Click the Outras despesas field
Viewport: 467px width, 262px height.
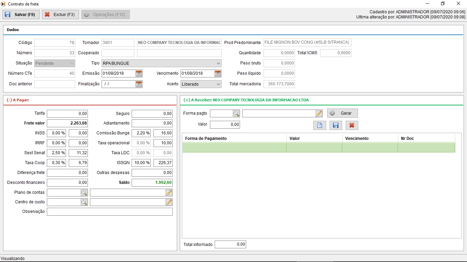152,173
